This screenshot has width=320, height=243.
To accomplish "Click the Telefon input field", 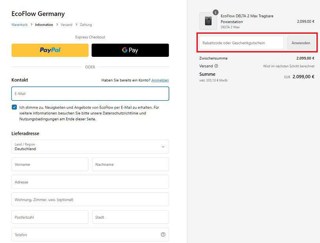I will pos(90,234).
